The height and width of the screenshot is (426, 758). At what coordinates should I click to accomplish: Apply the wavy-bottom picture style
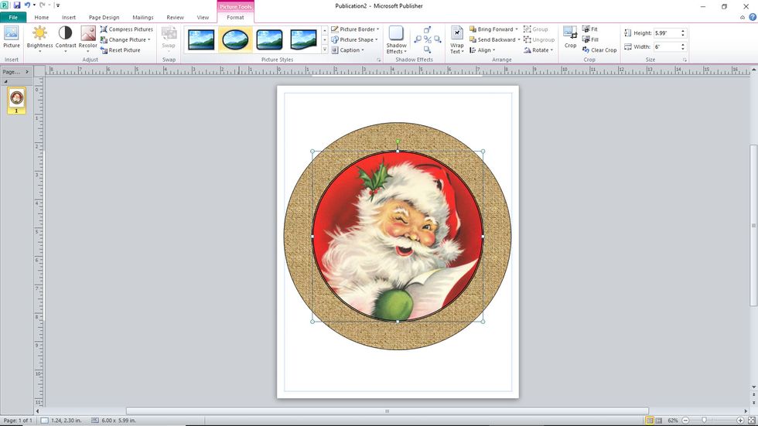click(303, 39)
